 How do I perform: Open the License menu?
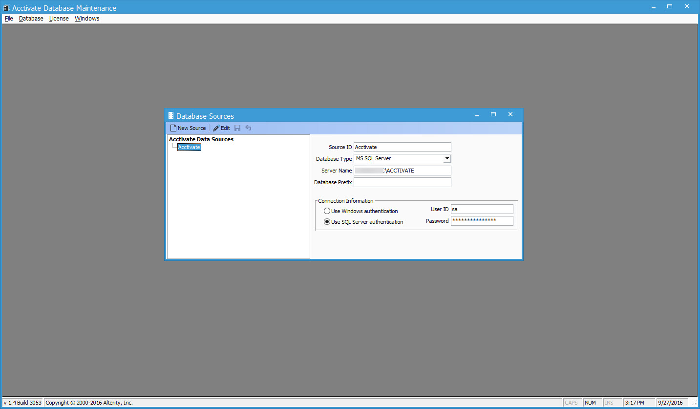(x=59, y=19)
